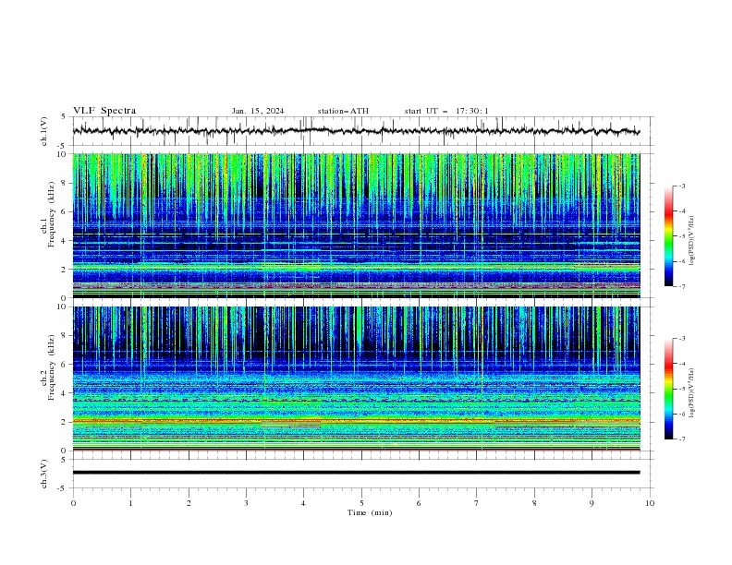Image resolution: width=732 pixels, height=565 pixels.
Task: Click time axis tick label "5"
Action: tap(361, 503)
